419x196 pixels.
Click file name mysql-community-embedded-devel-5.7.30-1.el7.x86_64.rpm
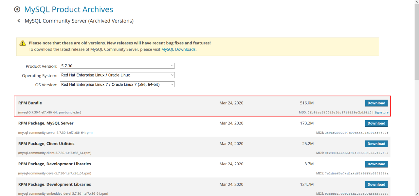point(63,193)
